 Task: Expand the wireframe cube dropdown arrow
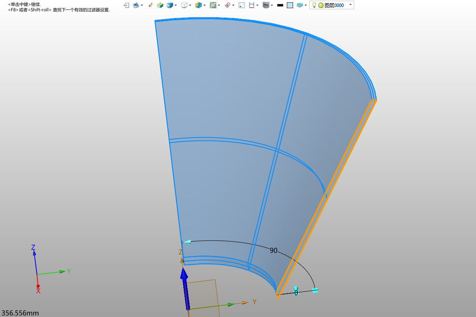point(190,5)
